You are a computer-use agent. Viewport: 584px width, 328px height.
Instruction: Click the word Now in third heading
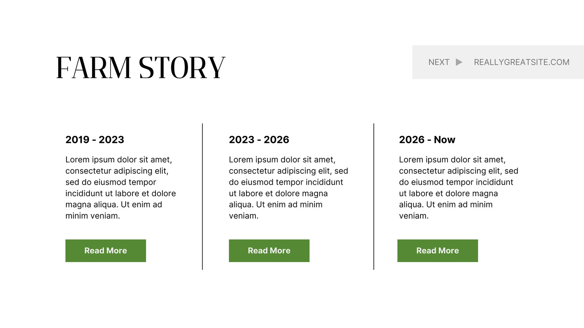click(x=445, y=140)
